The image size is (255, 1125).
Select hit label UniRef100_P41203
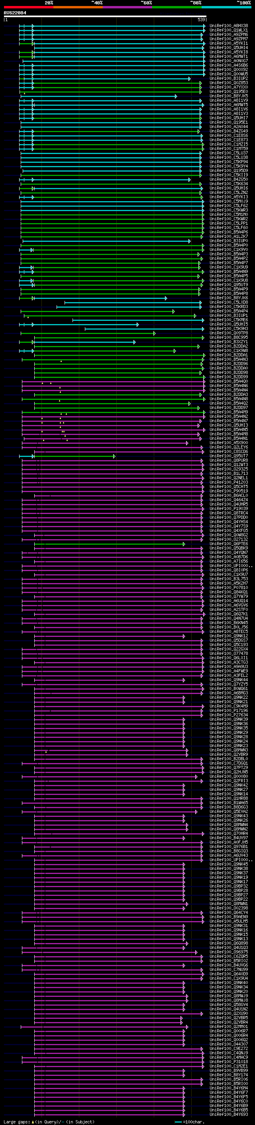click(229, 482)
